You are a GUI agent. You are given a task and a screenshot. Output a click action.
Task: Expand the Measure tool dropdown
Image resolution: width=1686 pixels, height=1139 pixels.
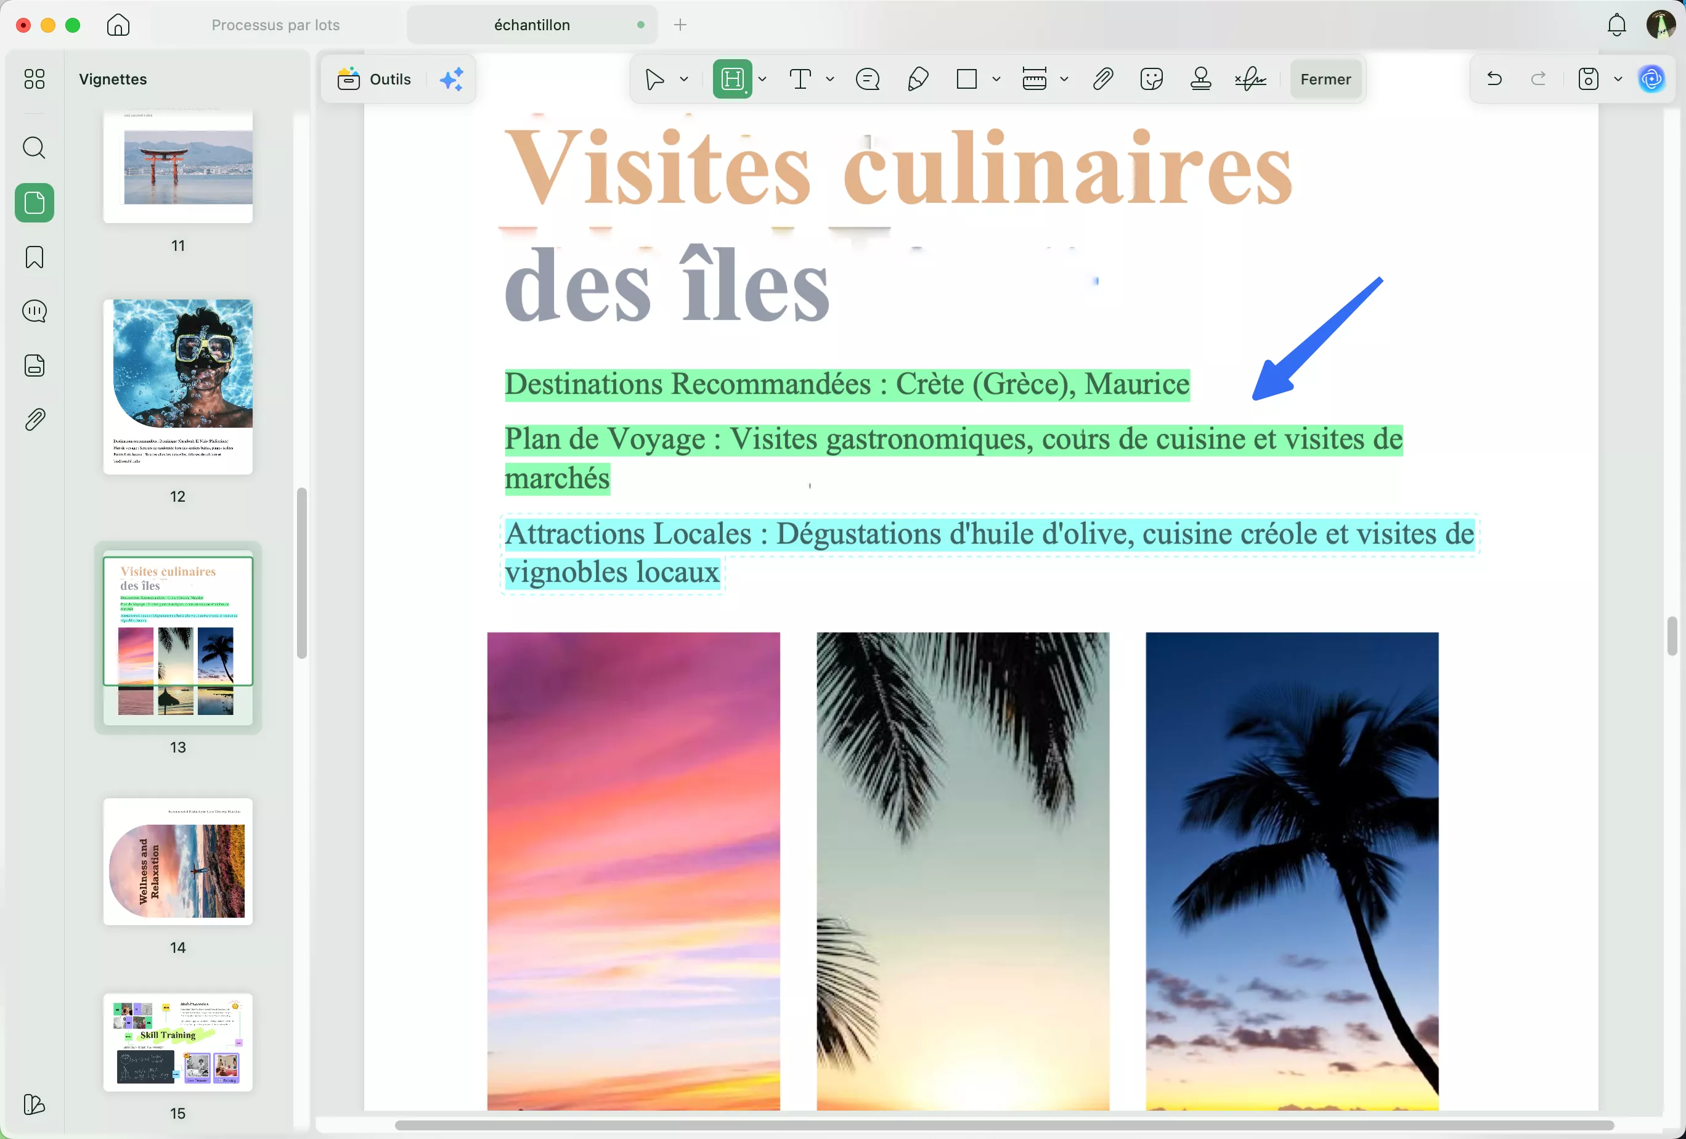click(1064, 80)
